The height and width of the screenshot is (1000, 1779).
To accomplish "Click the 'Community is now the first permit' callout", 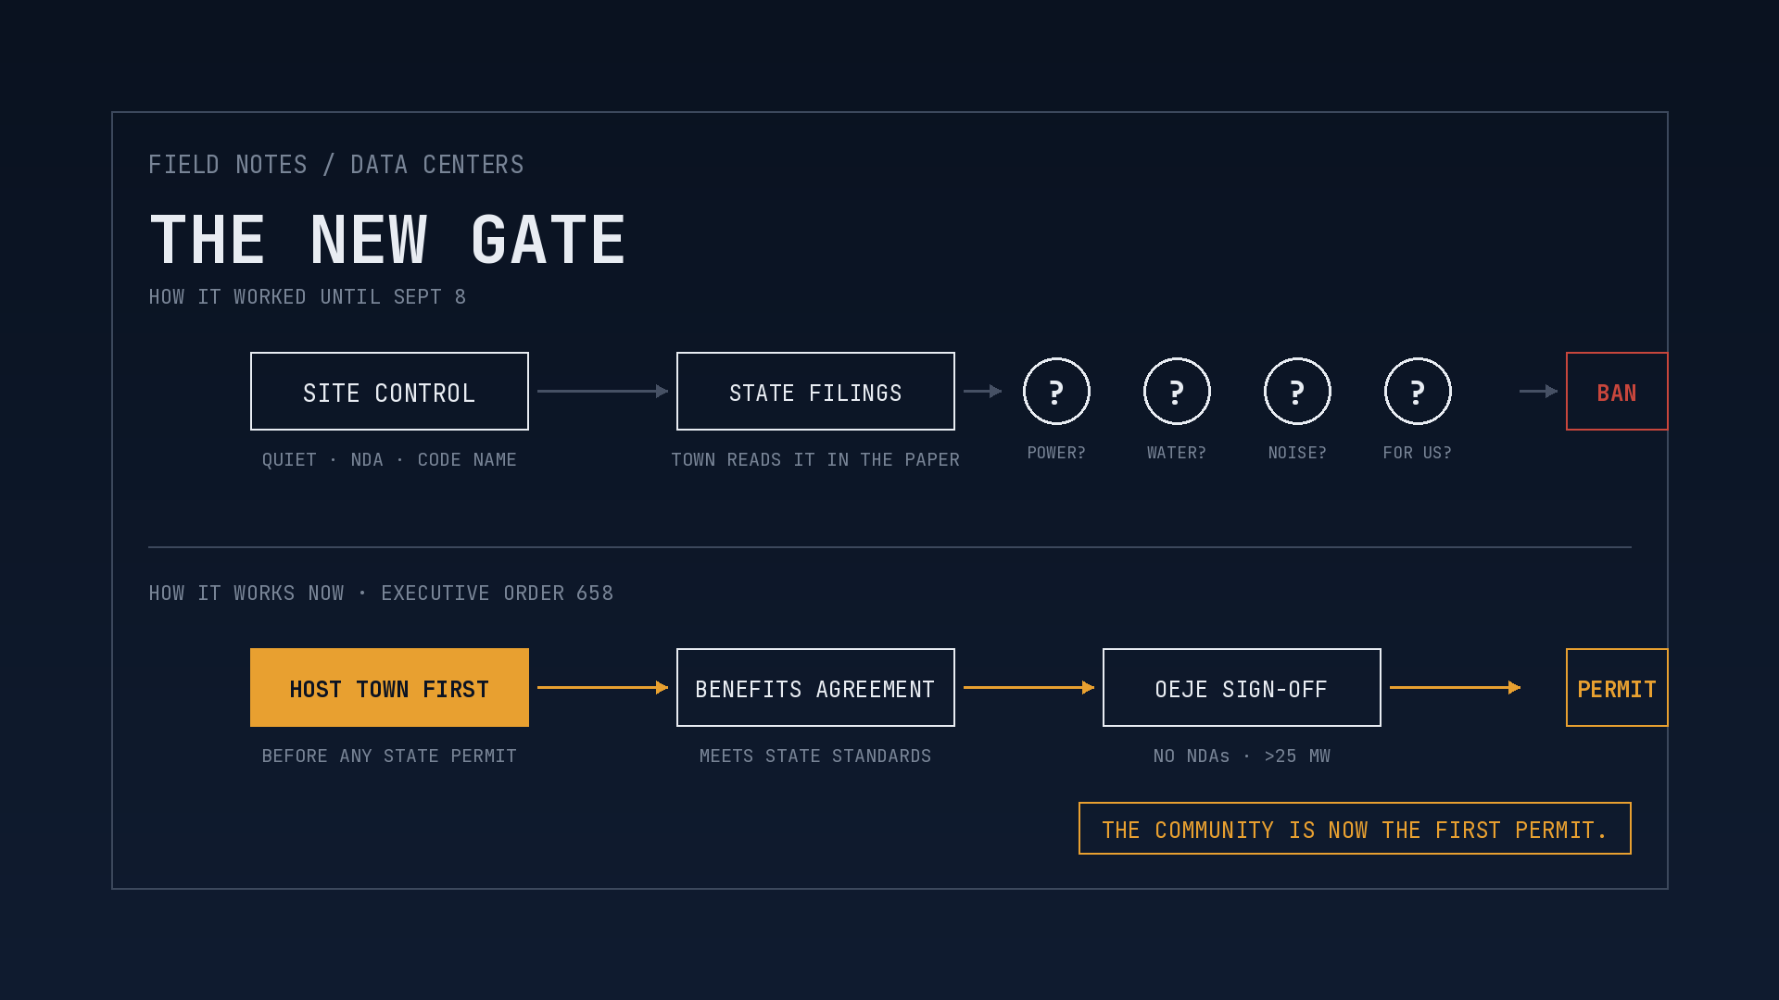I will 1355,829.
